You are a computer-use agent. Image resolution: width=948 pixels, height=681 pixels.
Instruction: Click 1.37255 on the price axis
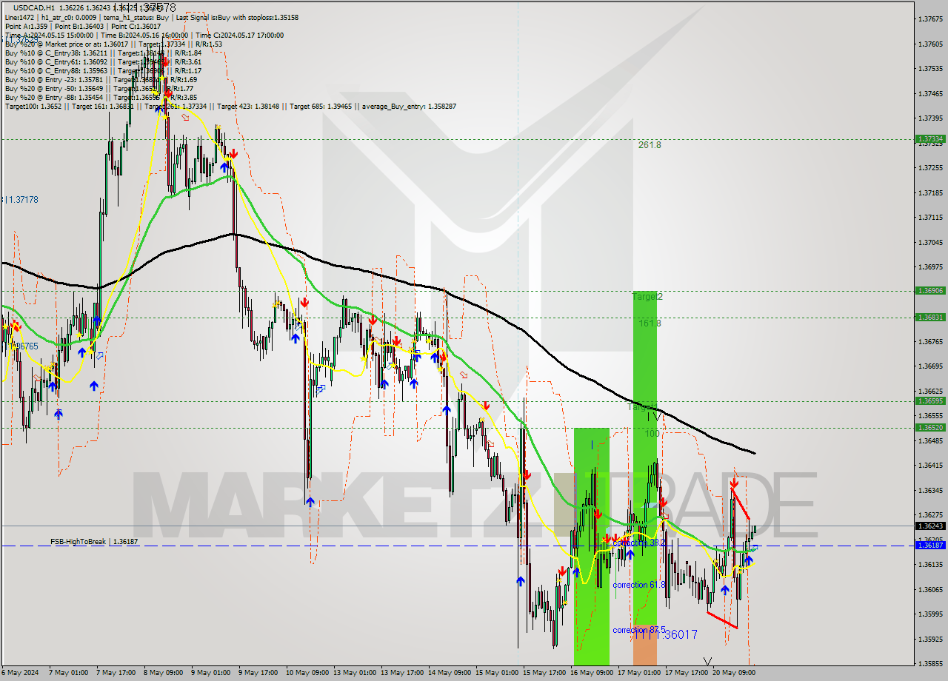click(x=932, y=168)
